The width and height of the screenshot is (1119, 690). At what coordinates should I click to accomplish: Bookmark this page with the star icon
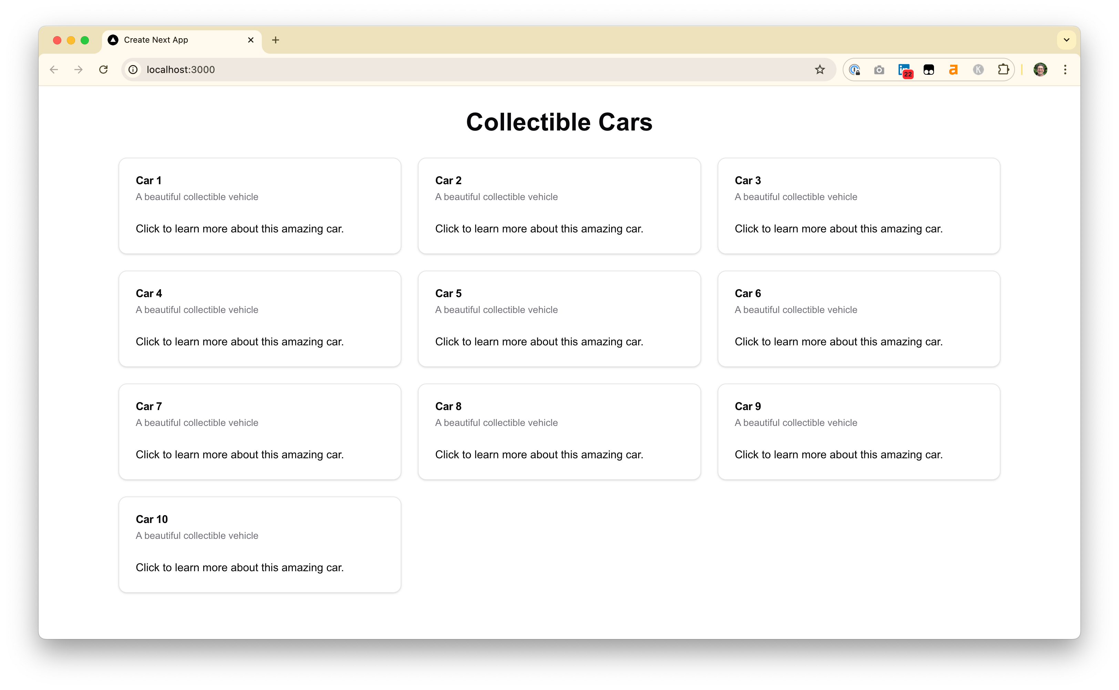point(820,69)
